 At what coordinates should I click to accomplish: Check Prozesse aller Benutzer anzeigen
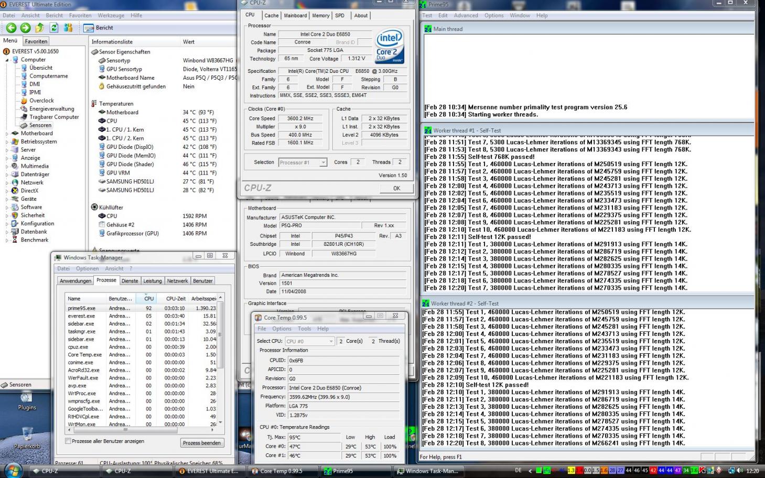coord(68,441)
